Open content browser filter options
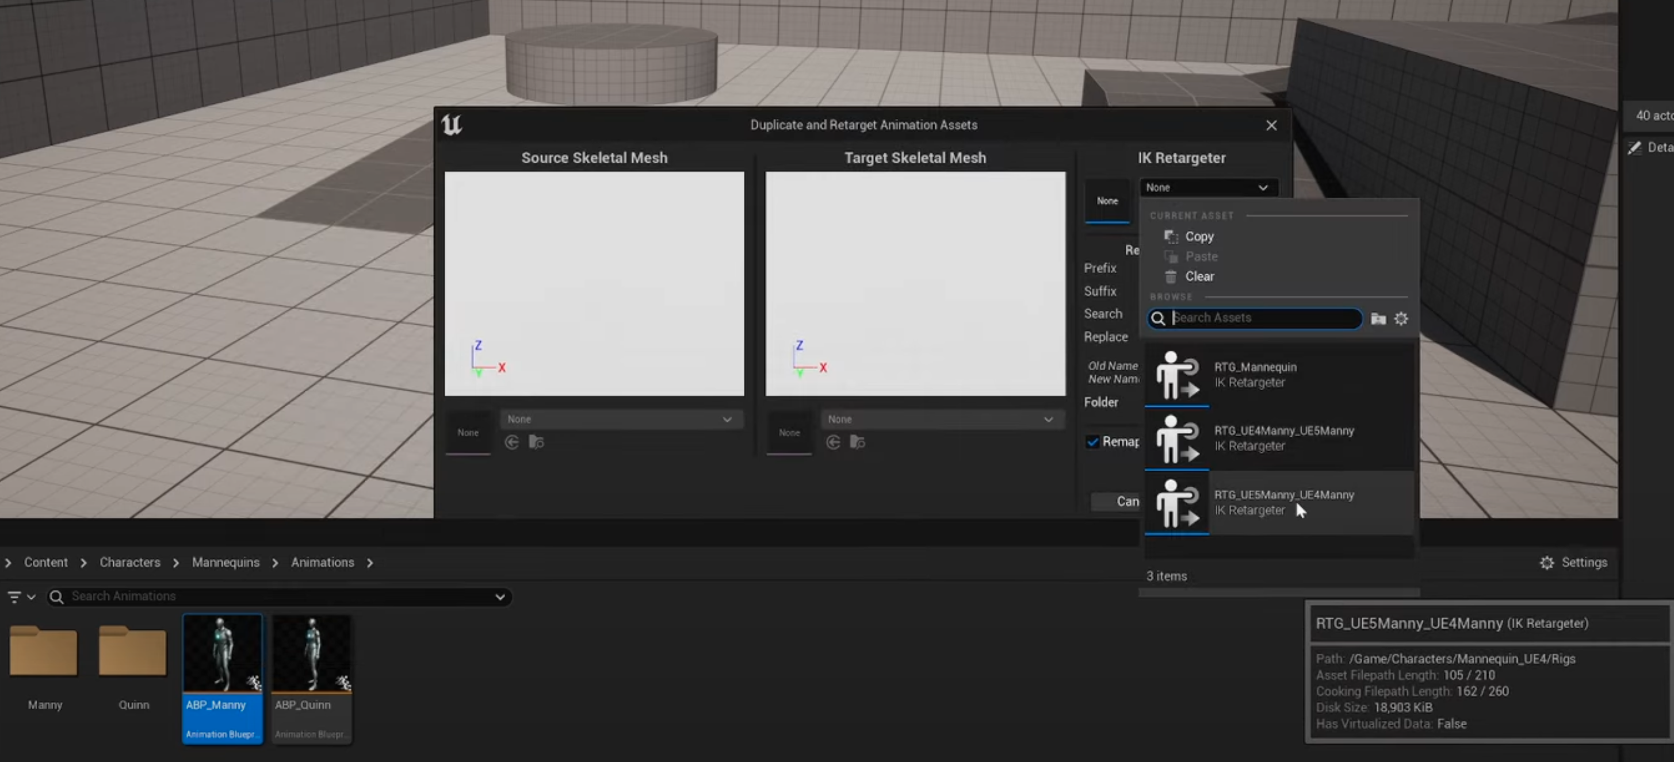1674x762 pixels. [x=20, y=596]
